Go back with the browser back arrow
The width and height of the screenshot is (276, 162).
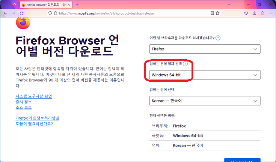coord(6,13)
